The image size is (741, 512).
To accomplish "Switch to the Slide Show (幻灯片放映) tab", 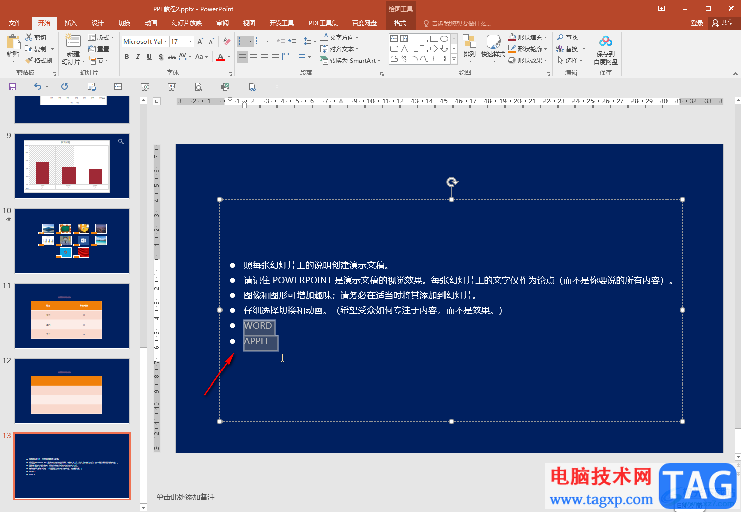I will (x=186, y=23).
